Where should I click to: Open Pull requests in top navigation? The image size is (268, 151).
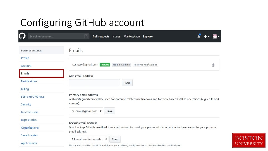(x=101, y=36)
